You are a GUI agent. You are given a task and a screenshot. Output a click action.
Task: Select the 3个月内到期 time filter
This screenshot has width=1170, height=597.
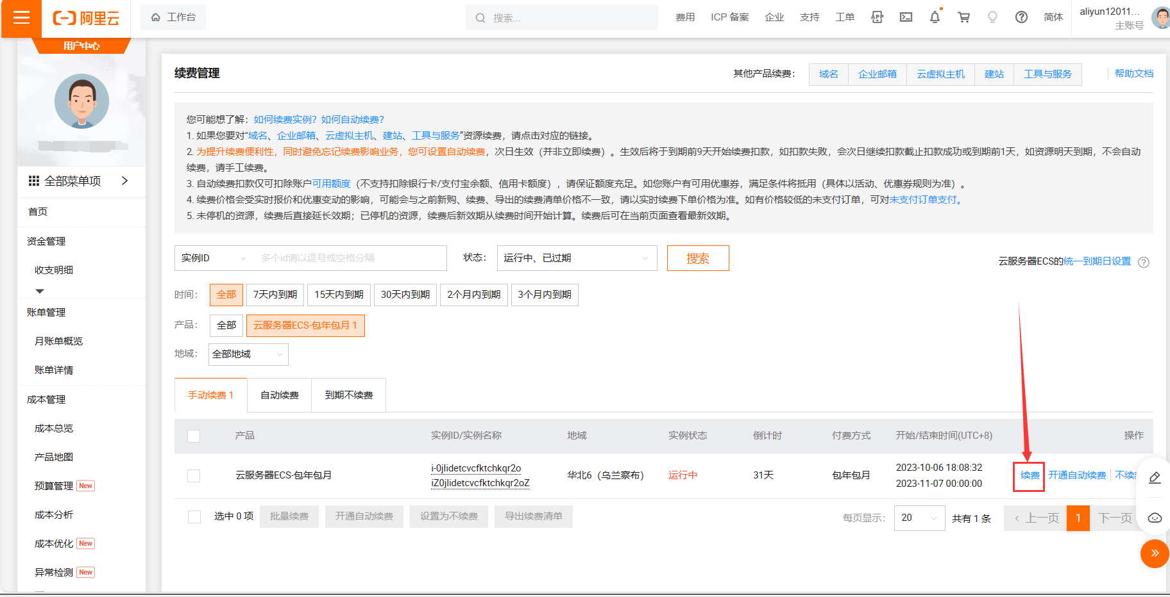545,295
